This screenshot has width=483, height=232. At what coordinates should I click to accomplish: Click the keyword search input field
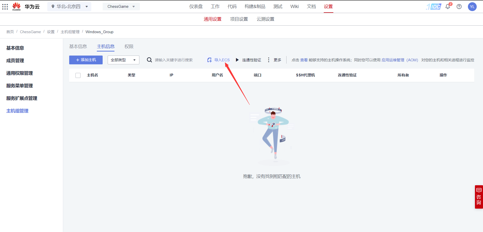click(x=174, y=60)
